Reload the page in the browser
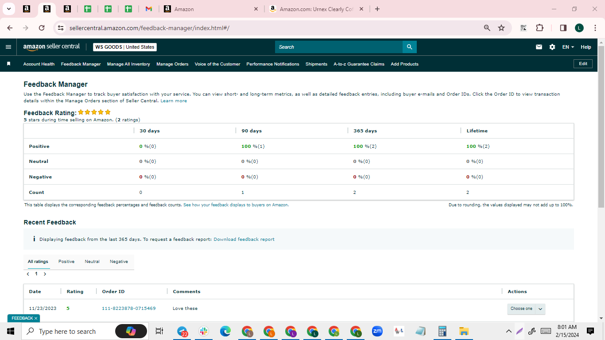Image resolution: width=605 pixels, height=340 pixels. pyautogui.click(x=42, y=28)
